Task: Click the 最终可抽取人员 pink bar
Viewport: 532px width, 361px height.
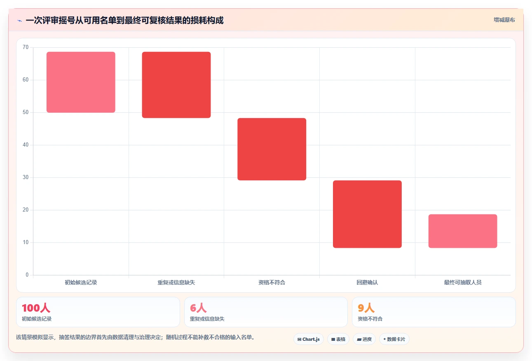Action: pos(463,231)
